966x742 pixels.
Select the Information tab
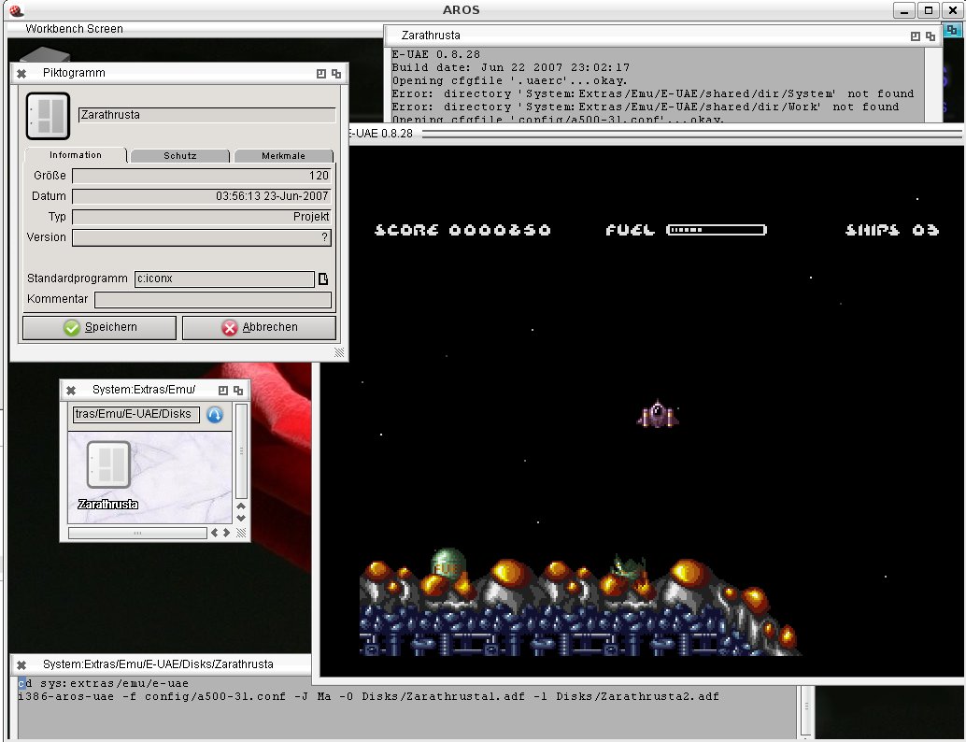point(76,155)
